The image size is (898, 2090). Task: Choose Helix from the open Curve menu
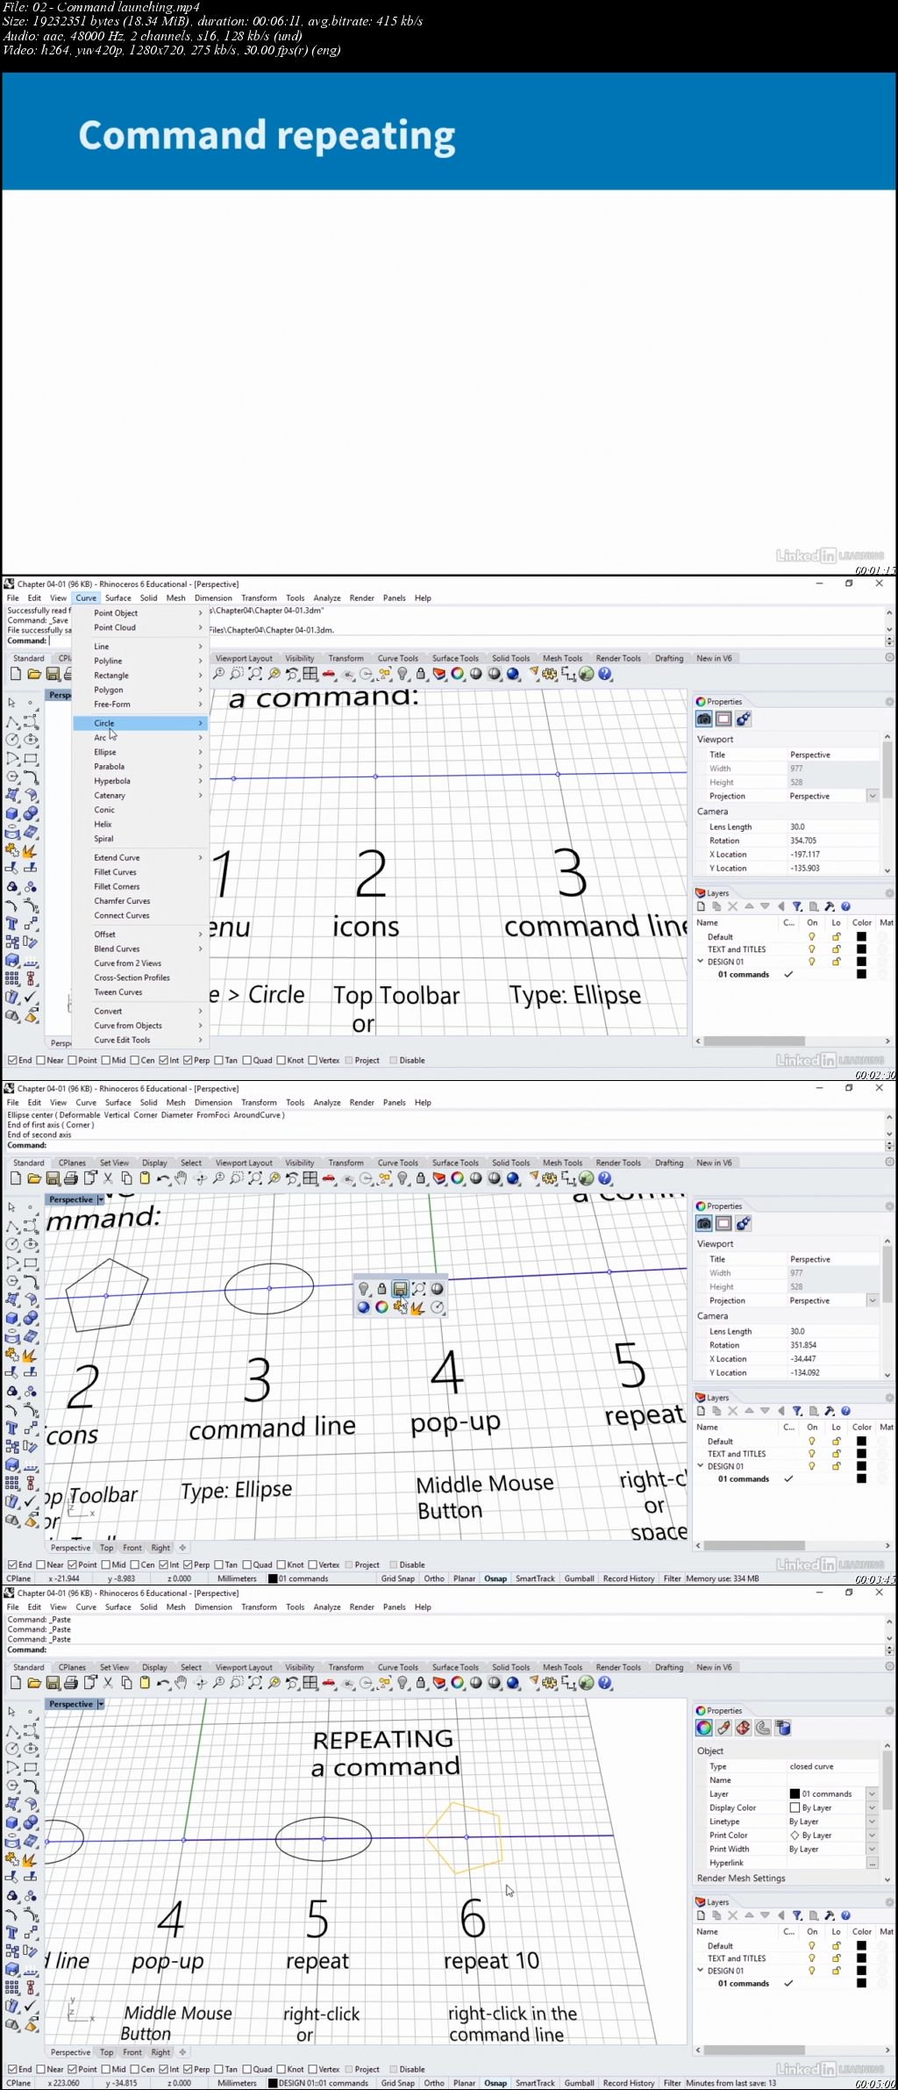[140, 824]
